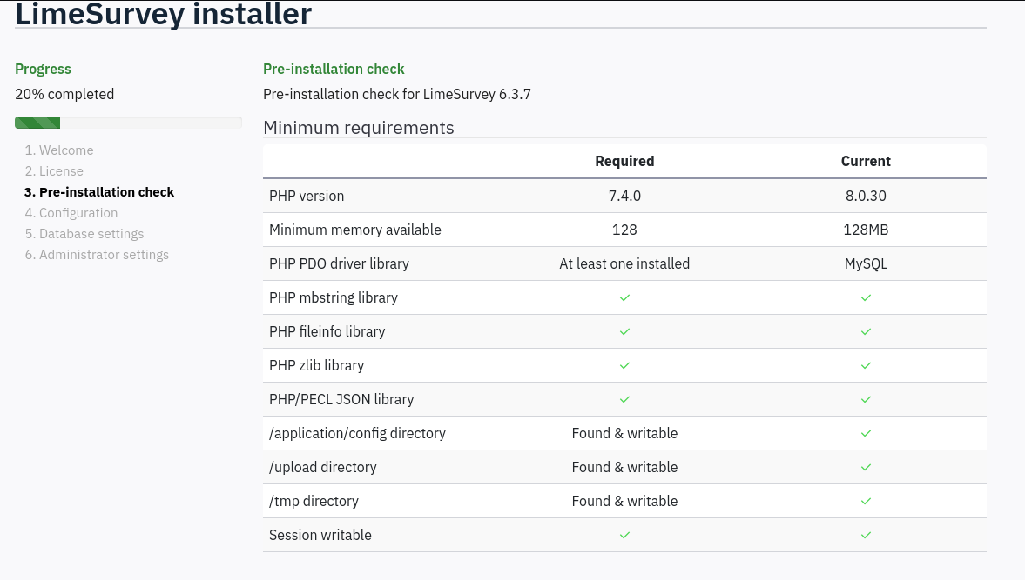Click the Current checkmark for PHP zlib library

coord(866,365)
